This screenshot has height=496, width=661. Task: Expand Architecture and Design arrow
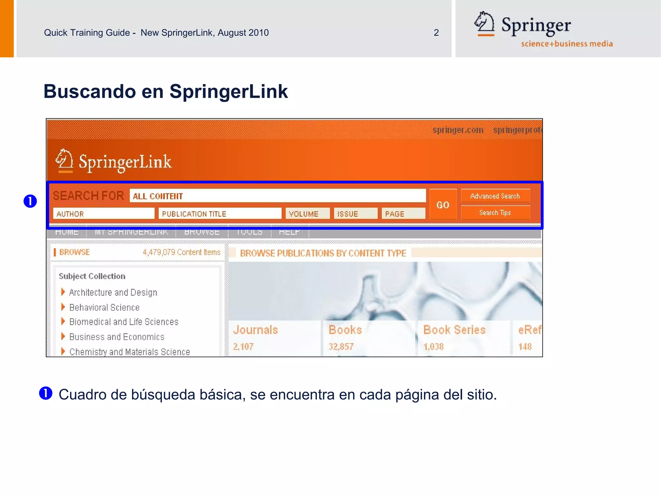coord(63,292)
